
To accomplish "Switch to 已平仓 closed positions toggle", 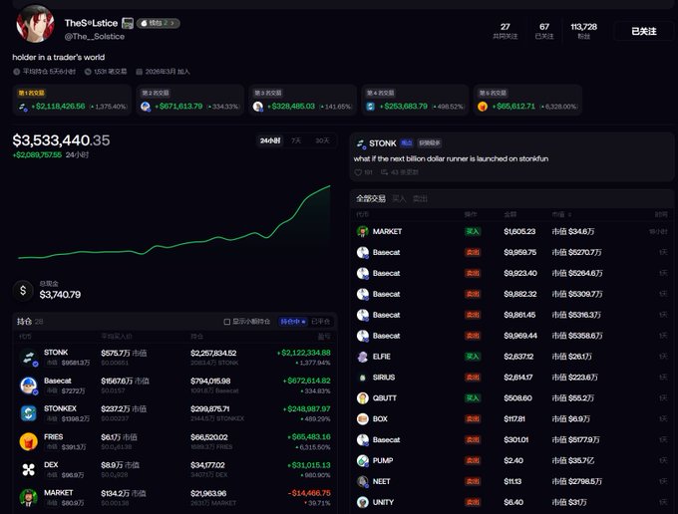I will tap(320, 322).
